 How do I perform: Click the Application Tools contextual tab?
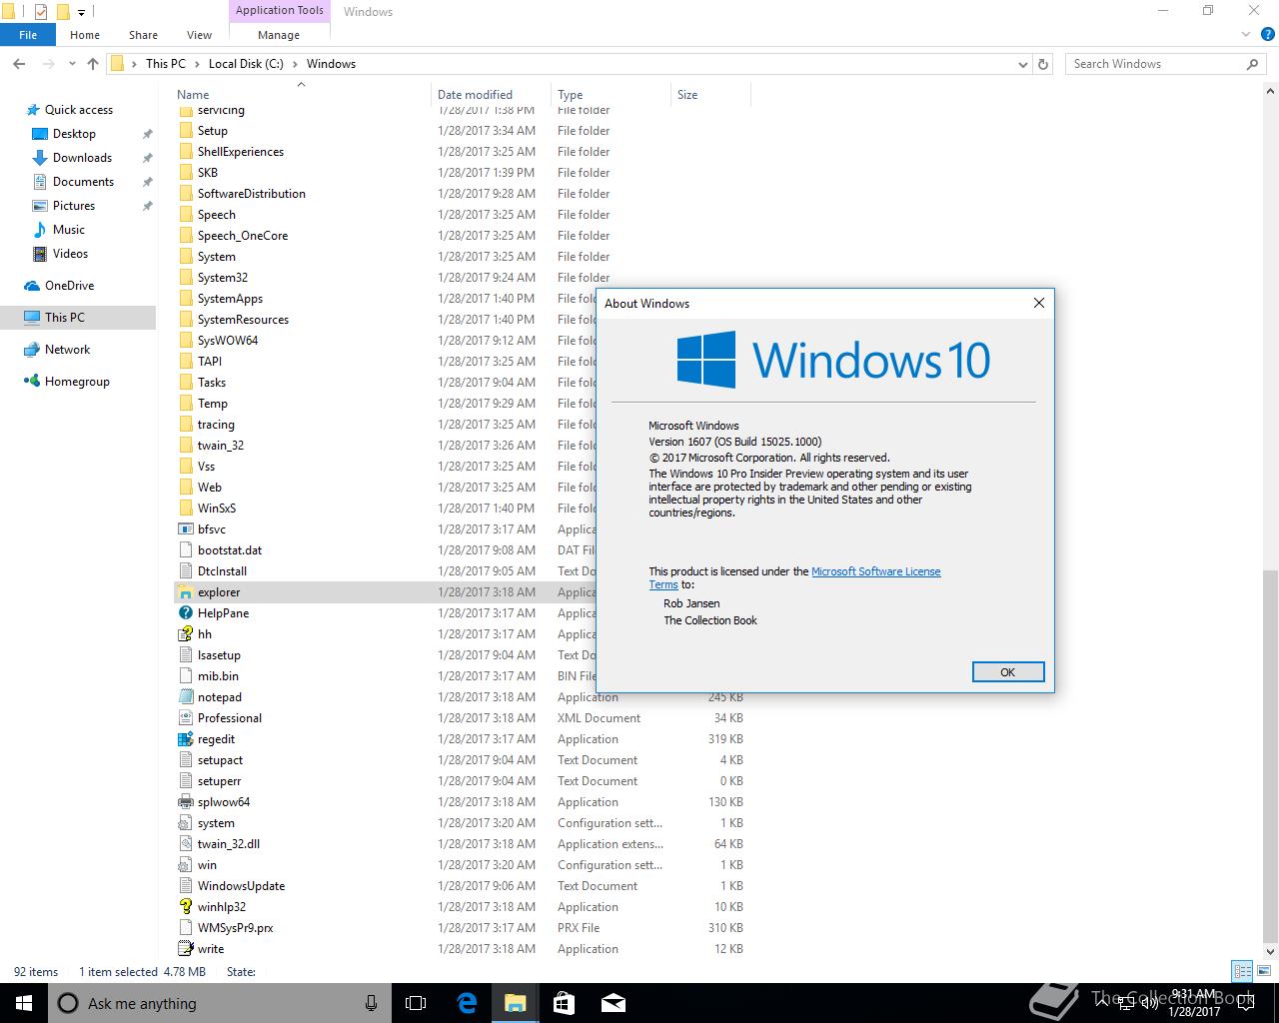tap(279, 11)
